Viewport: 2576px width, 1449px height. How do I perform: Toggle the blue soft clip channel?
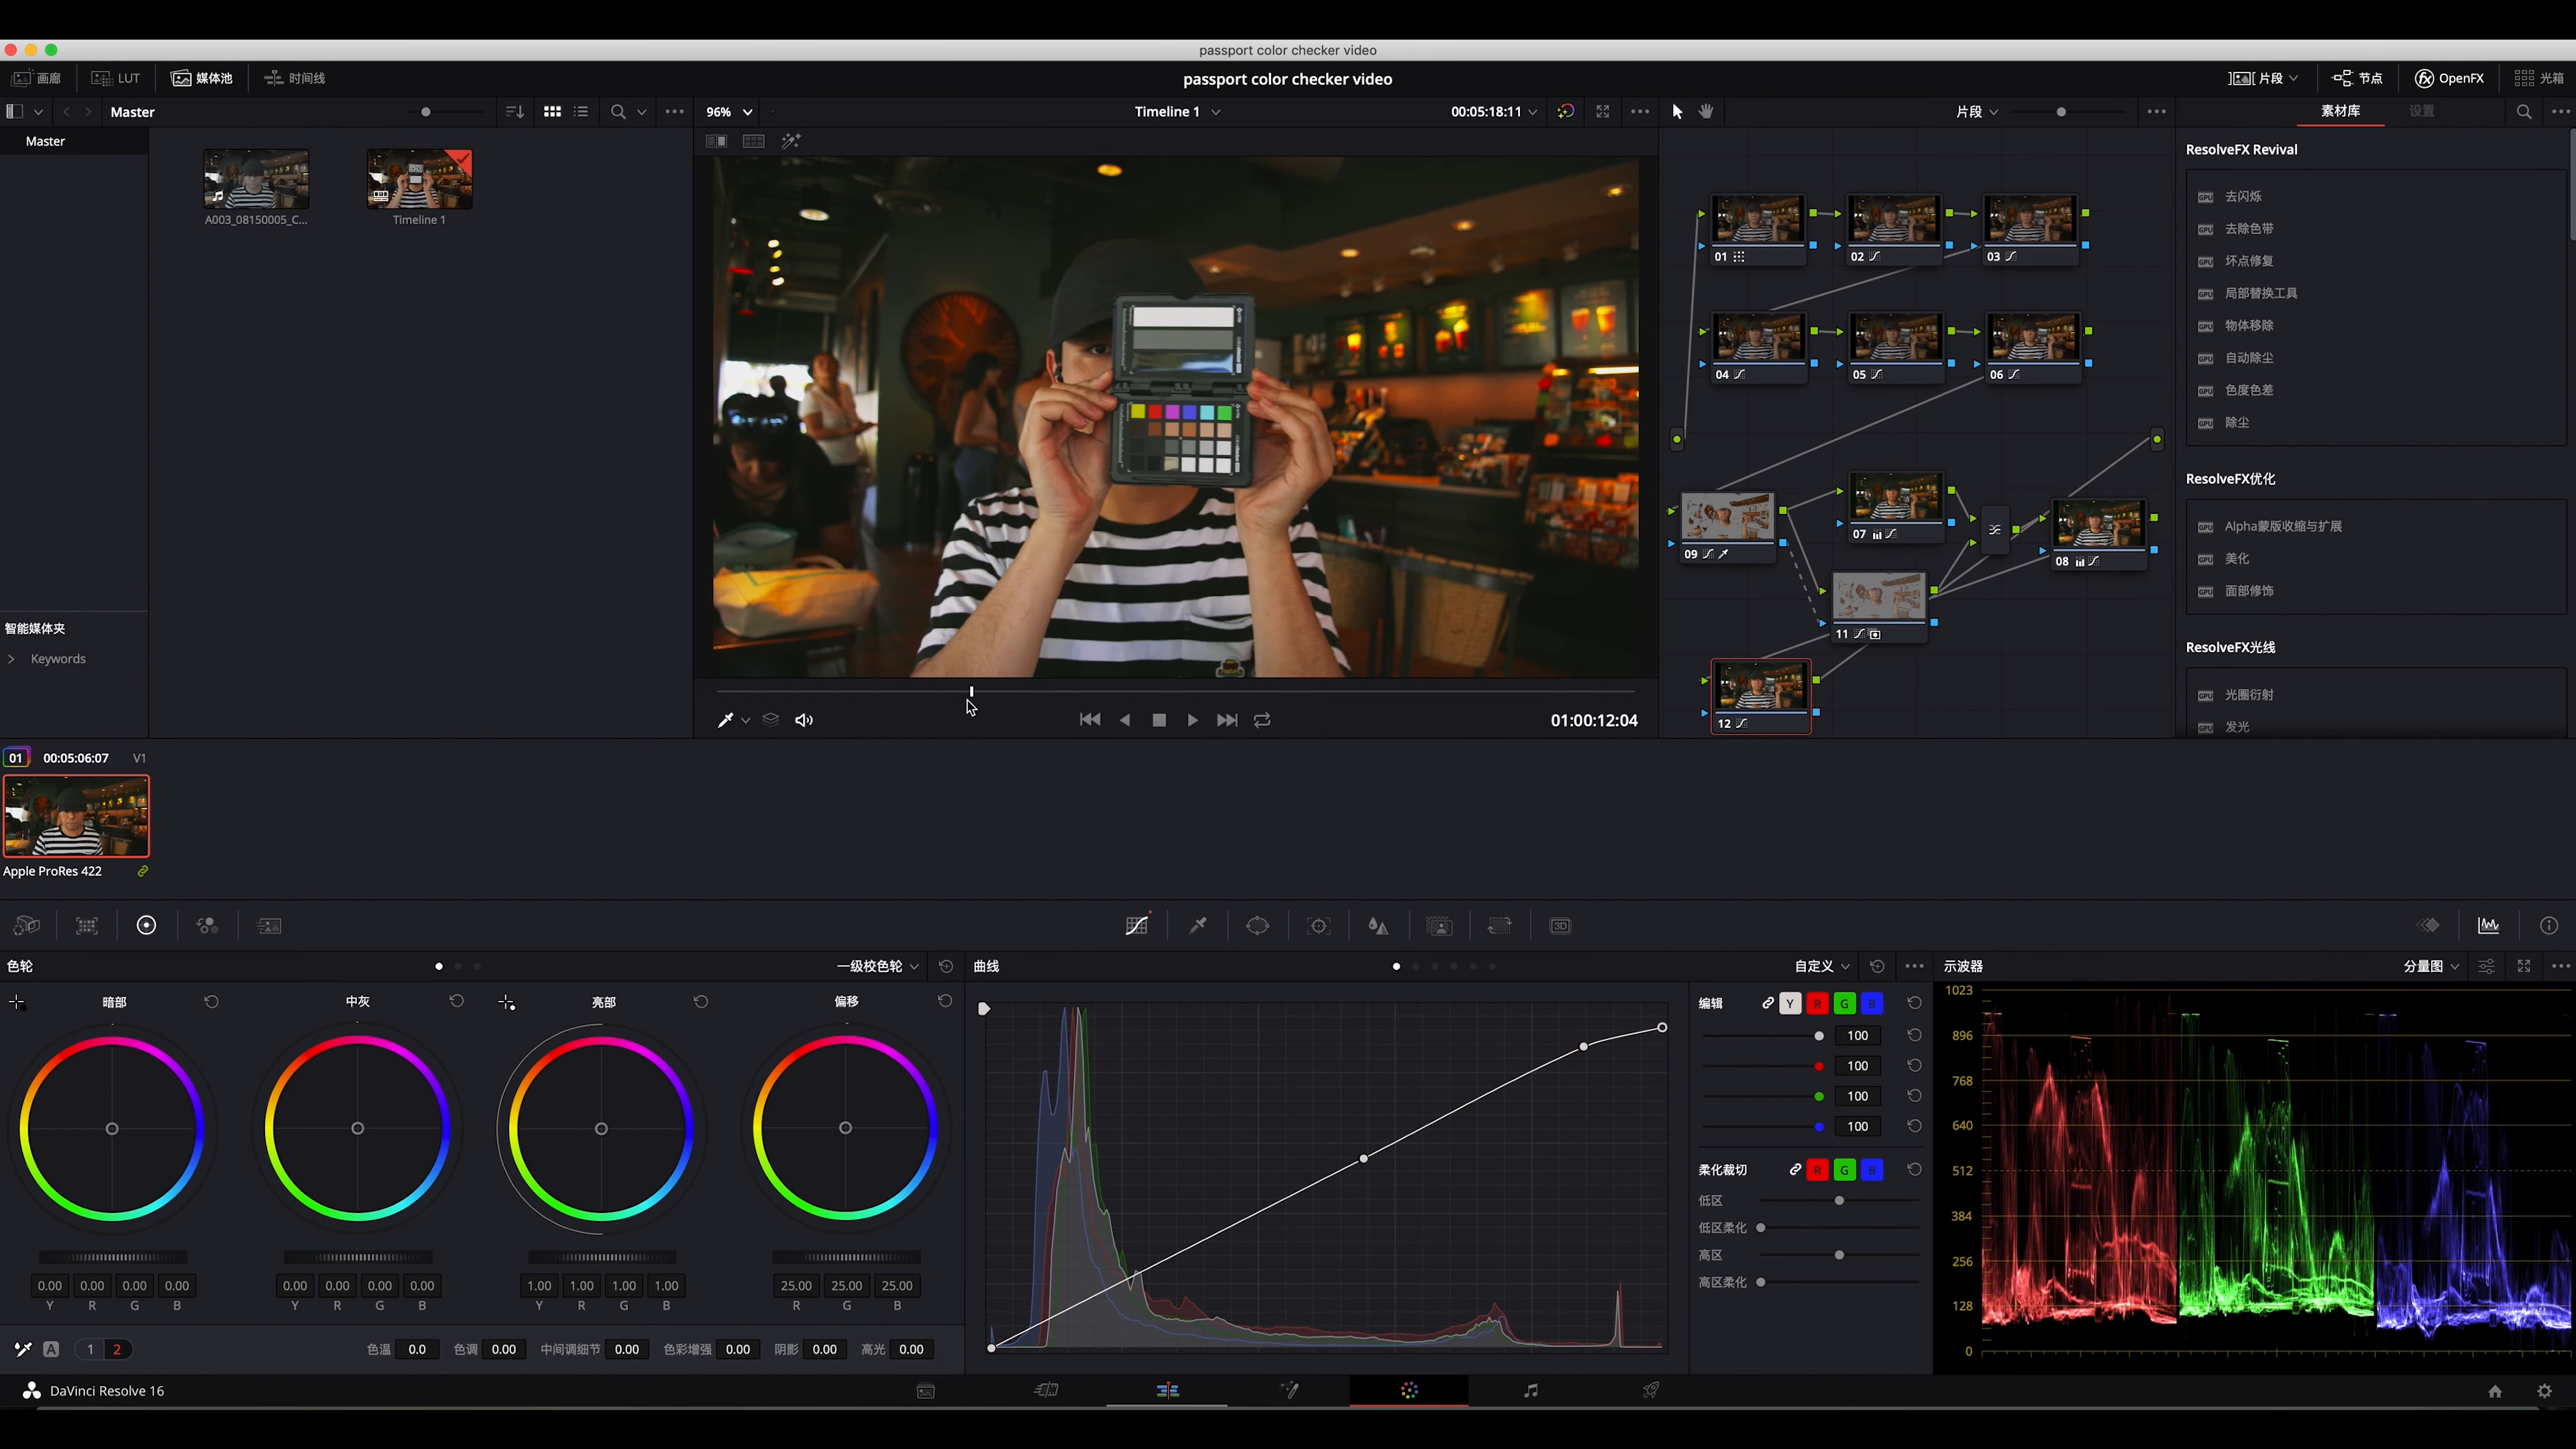coord(1872,1170)
